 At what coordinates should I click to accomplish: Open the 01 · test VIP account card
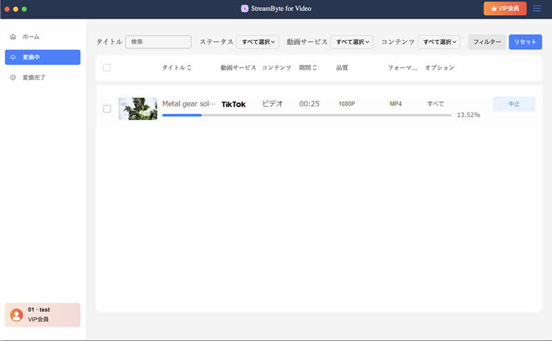[43, 315]
